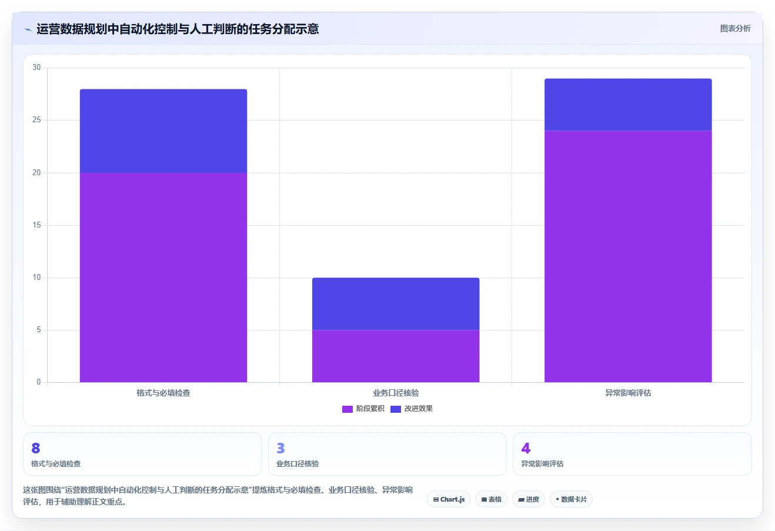775x531 pixels.
Task: Click the 改进效果 legend label
Action: (418, 409)
